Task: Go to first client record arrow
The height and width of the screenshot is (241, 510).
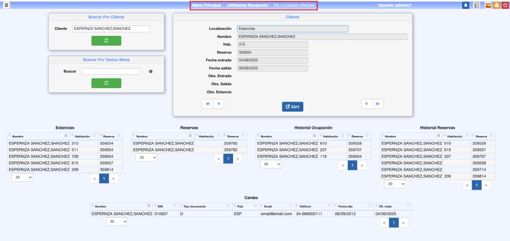Action: (x=207, y=104)
